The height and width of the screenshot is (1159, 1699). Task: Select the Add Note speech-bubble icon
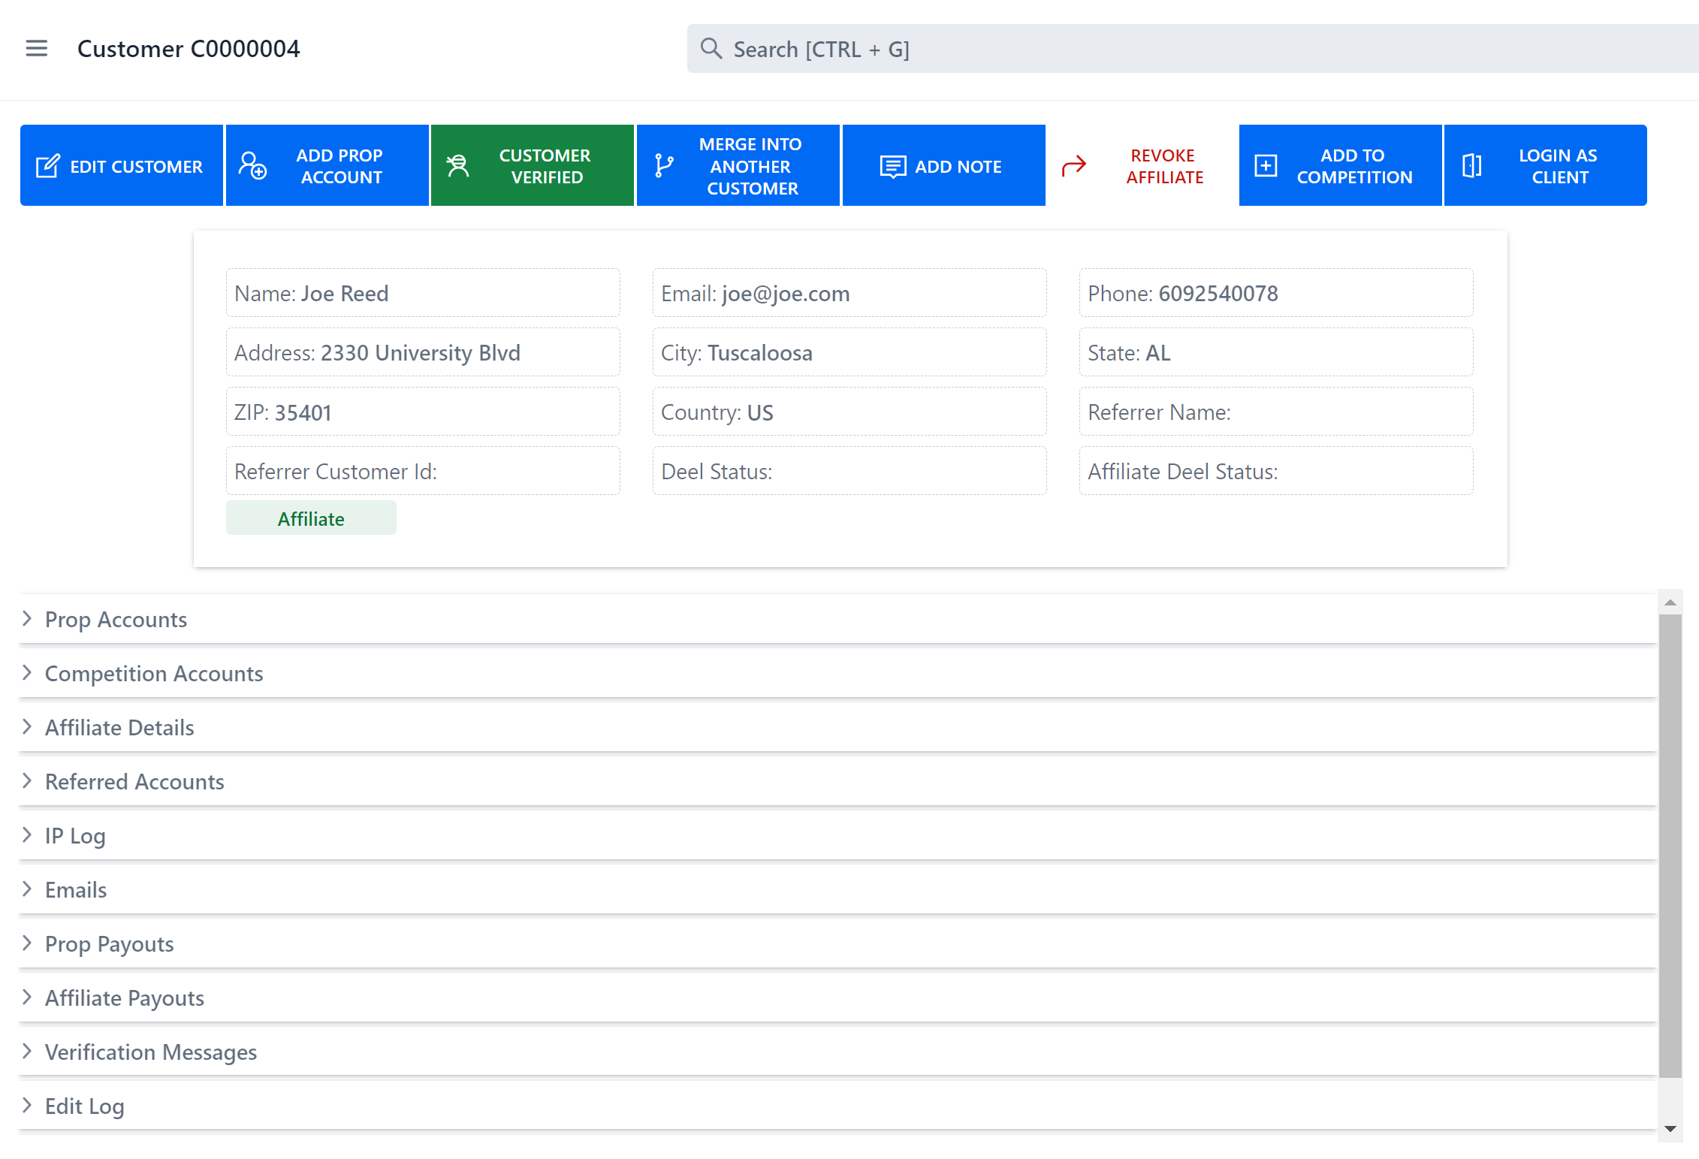892,165
